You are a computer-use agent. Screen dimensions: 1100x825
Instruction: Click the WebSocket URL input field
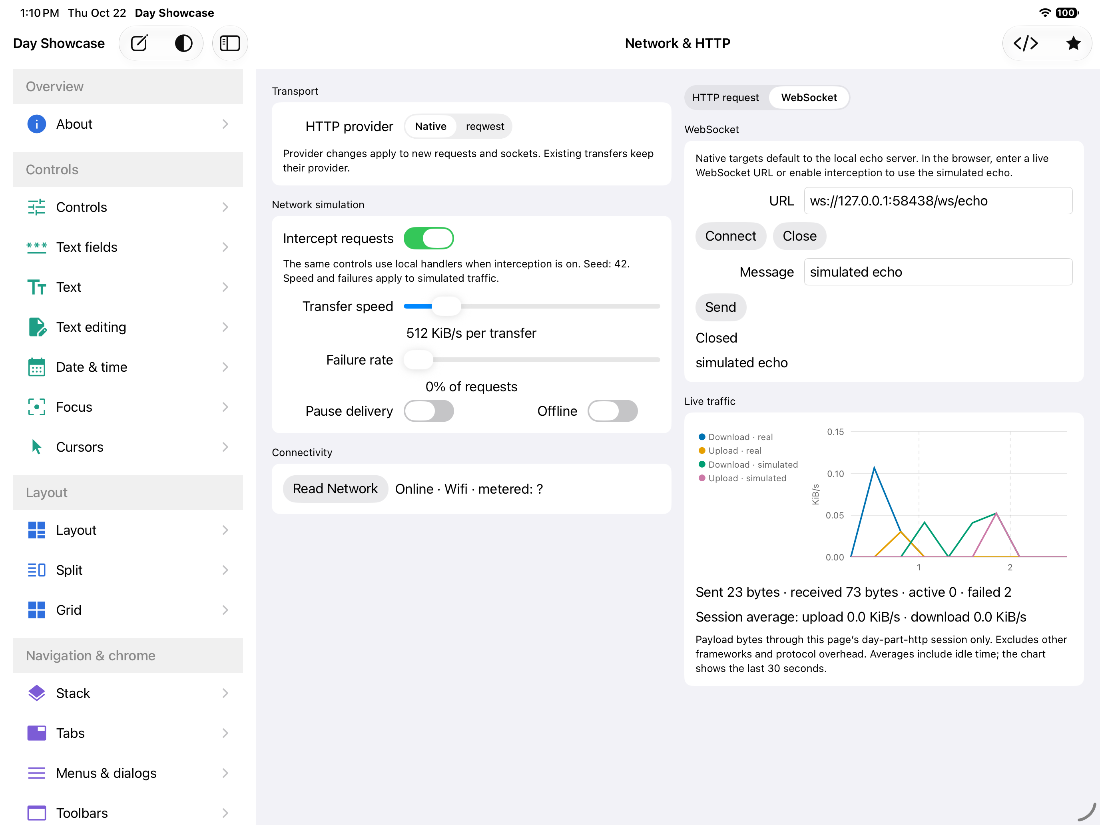(938, 200)
